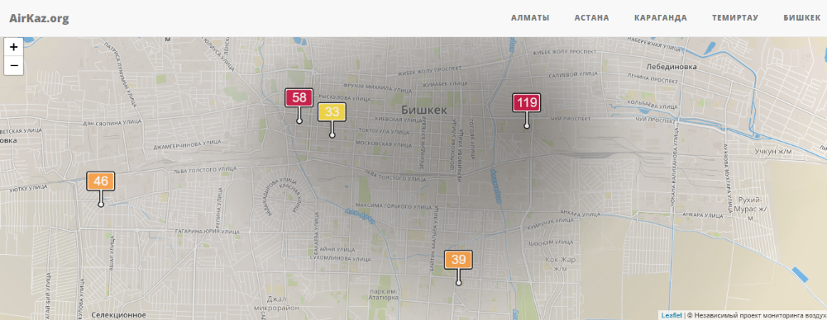Zoom in on the map with plus button
The height and width of the screenshot is (320, 827).
[x=14, y=47]
